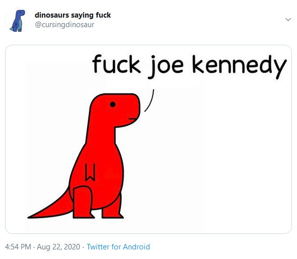Screen dimensions: 297x259
Task: Open the "Twitter for Android" source link
Action: [x=118, y=247]
